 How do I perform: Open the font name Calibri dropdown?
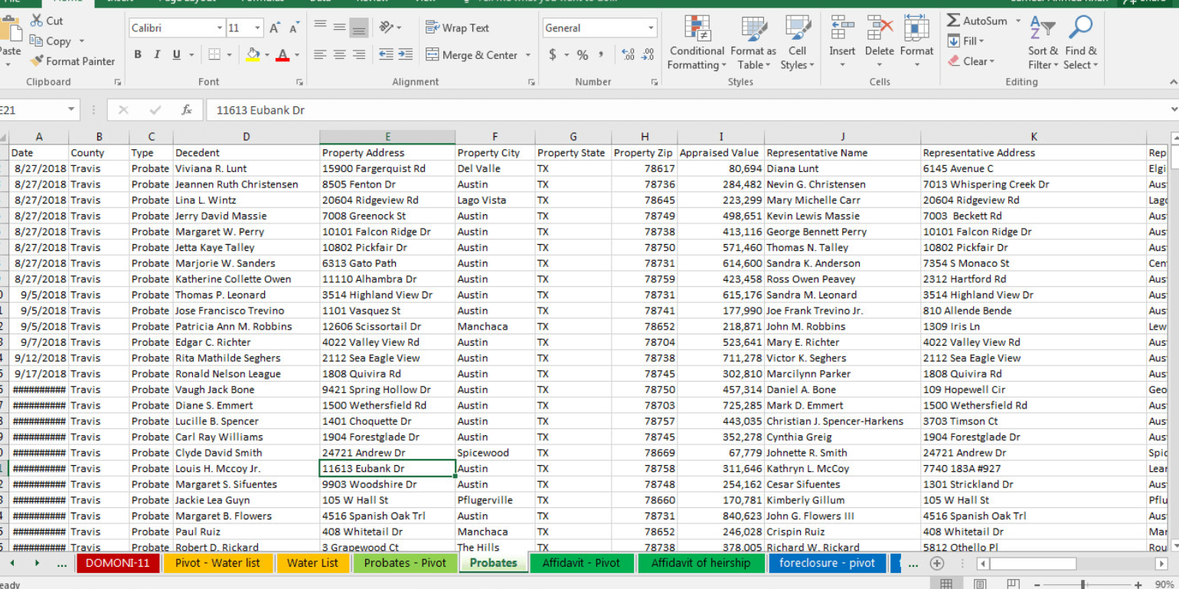coord(219,28)
